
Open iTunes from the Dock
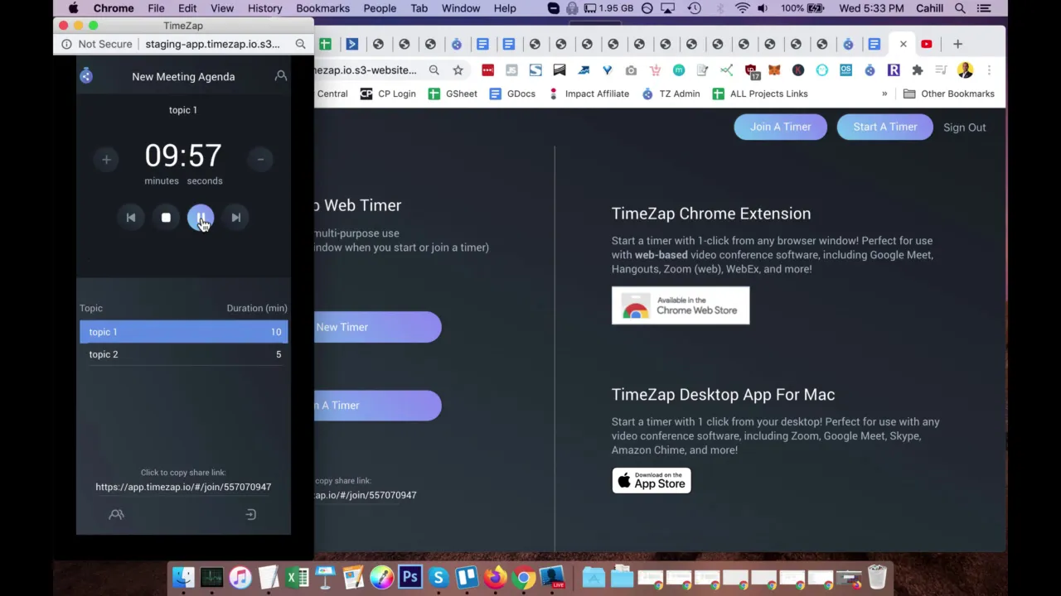[x=240, y=577]
